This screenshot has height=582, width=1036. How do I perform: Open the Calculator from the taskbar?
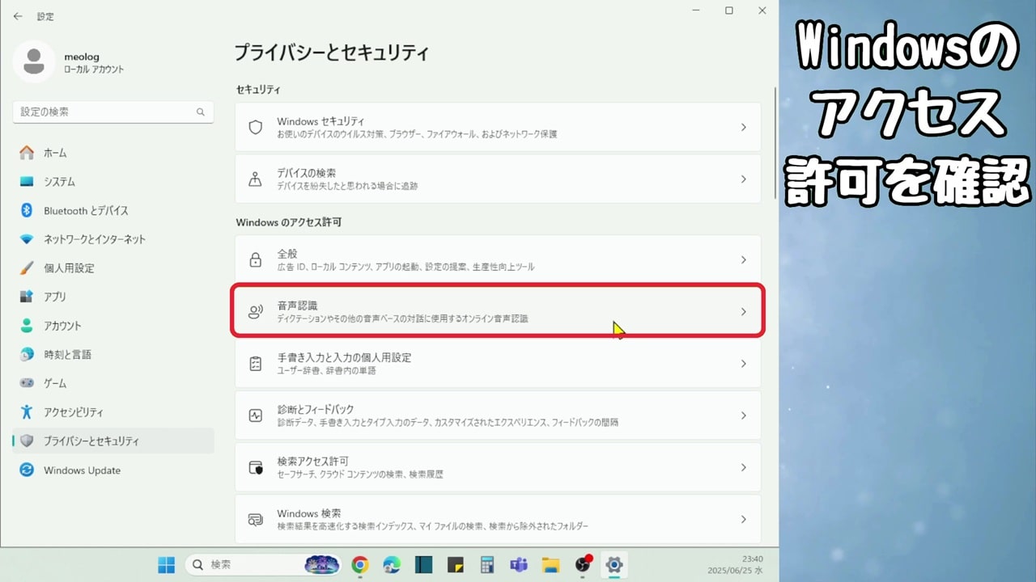click(486, 565)
